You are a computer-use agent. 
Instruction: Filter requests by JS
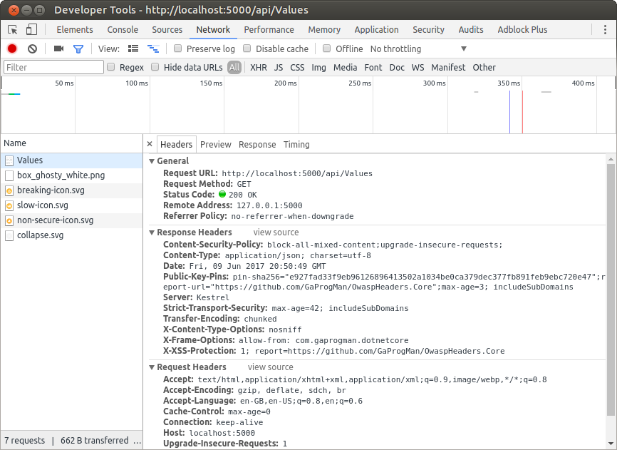click(279, 67)
